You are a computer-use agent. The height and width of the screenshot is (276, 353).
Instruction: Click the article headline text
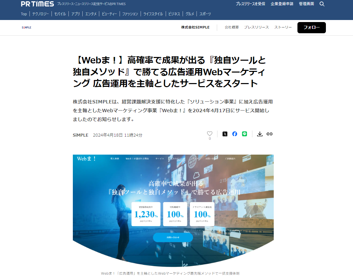pos(169,72)
